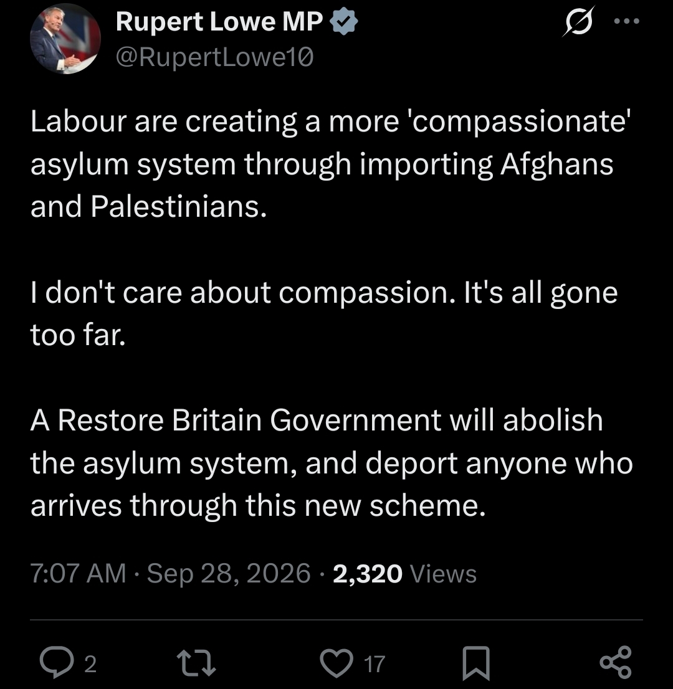This screenshot has width=673, height=689.
Task: Select the paragraph starting 'Labour are creating'
Action: pyautogui.click(x=330, y=163)
